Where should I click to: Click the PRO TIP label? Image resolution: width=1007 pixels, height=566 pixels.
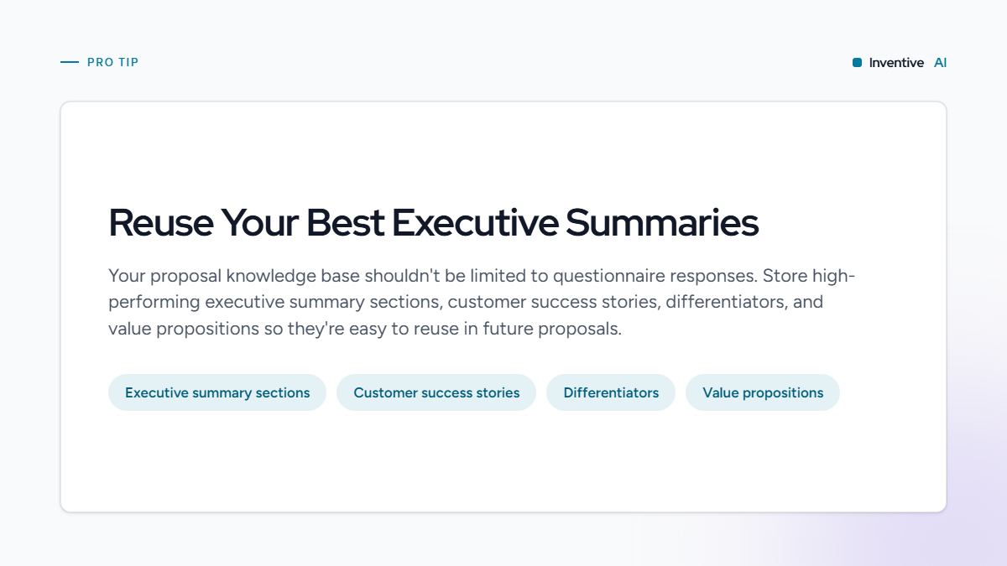[x=113, y=62]
